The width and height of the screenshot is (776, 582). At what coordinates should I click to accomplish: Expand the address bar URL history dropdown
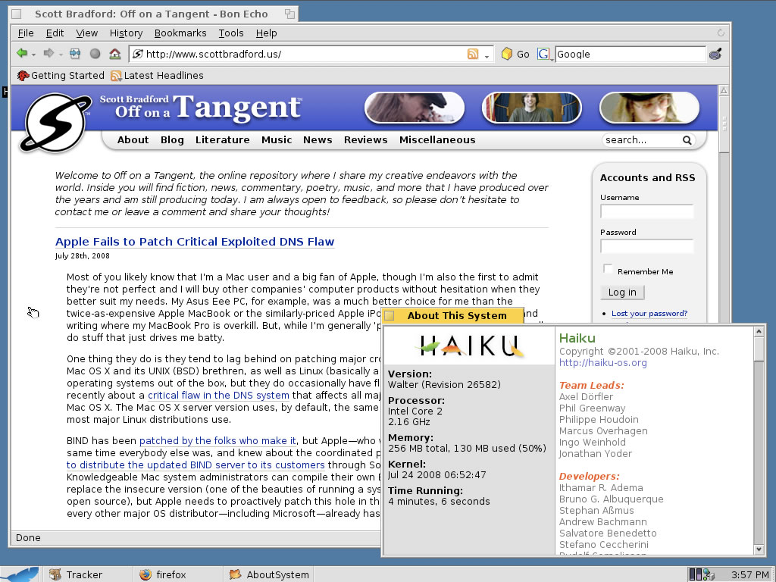[x=487, y=55]
